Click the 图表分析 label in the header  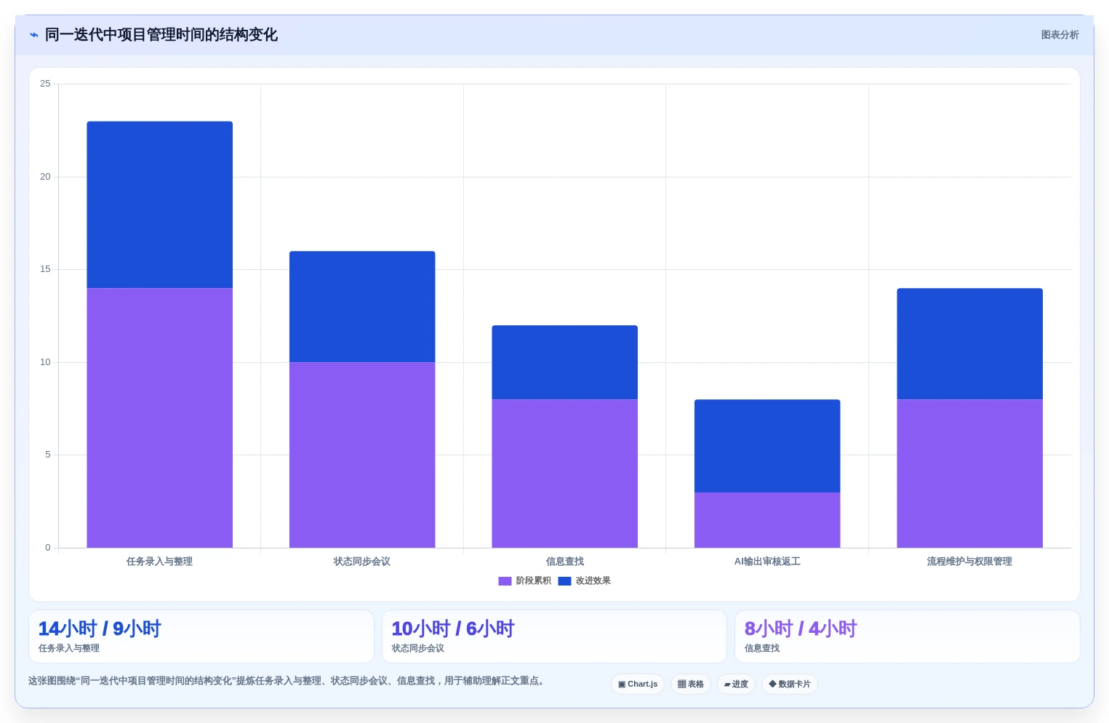1060,35
